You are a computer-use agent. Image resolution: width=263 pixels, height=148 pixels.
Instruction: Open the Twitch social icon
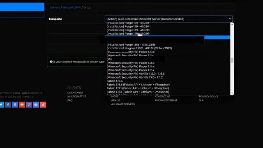click(29, 105)
